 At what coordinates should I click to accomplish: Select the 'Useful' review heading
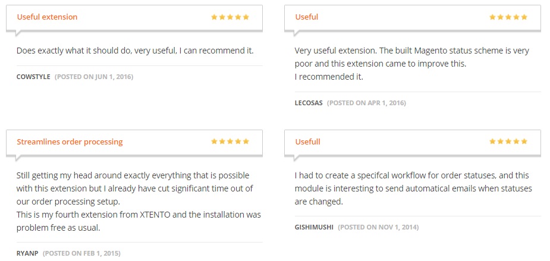pos(307,17)
